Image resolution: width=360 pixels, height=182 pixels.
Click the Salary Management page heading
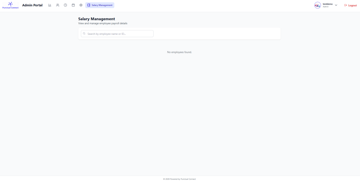tap(96, 19)
